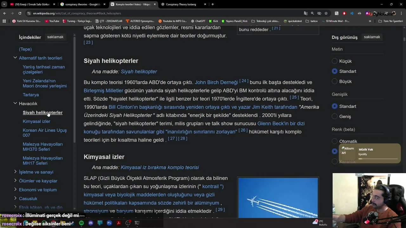Select Küçük text size

tap(334, 61)
